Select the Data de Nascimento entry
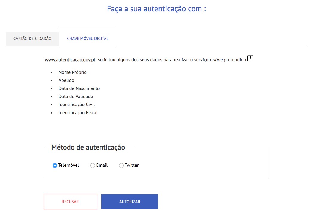 tap(79, 88)
